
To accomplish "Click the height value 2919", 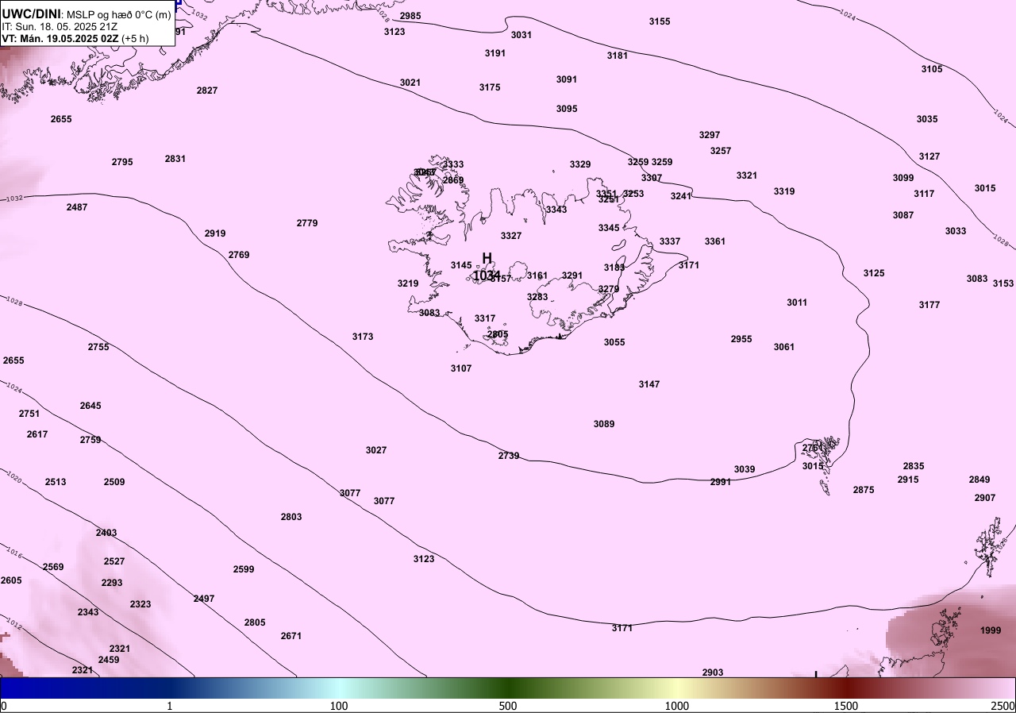I will pos(215,233).
